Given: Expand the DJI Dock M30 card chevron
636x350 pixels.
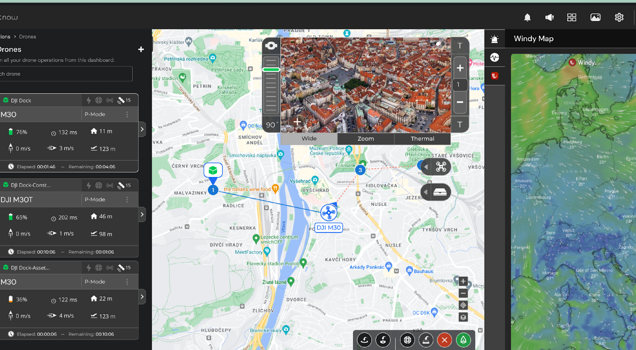Looking at the screenshot, I should pyautogui.click(x=142, y=129).
